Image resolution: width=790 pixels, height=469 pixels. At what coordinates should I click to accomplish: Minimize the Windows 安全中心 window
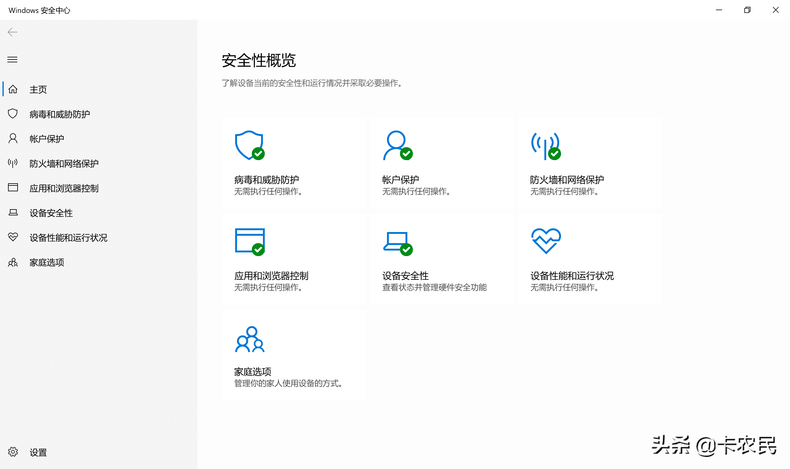719,10
